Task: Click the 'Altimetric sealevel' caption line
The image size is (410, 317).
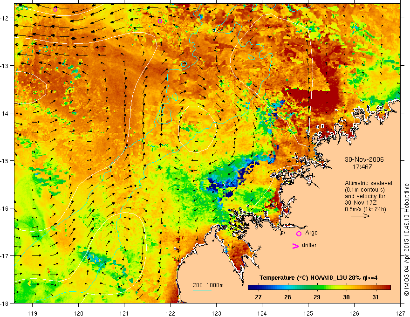Action: (x=369, y=183)
